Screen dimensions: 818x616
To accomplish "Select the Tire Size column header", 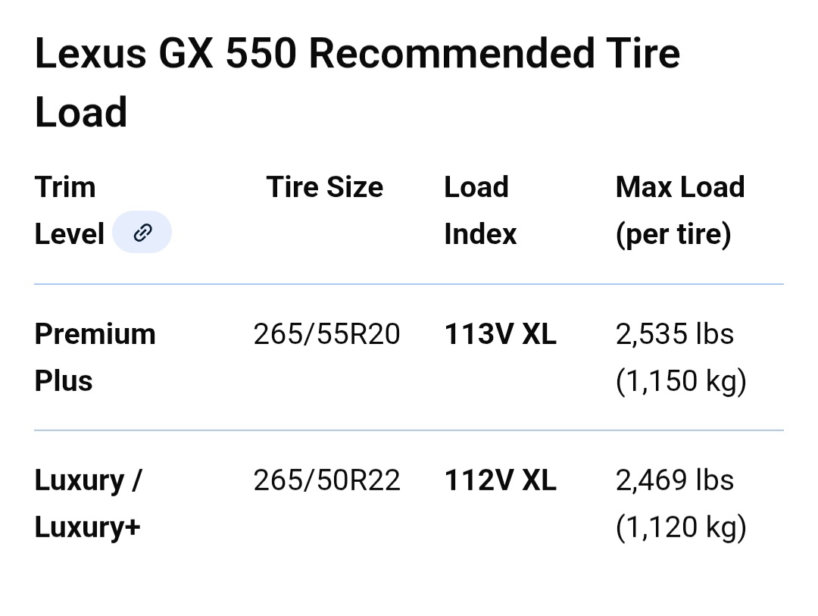I will click(x=325, y=187).
